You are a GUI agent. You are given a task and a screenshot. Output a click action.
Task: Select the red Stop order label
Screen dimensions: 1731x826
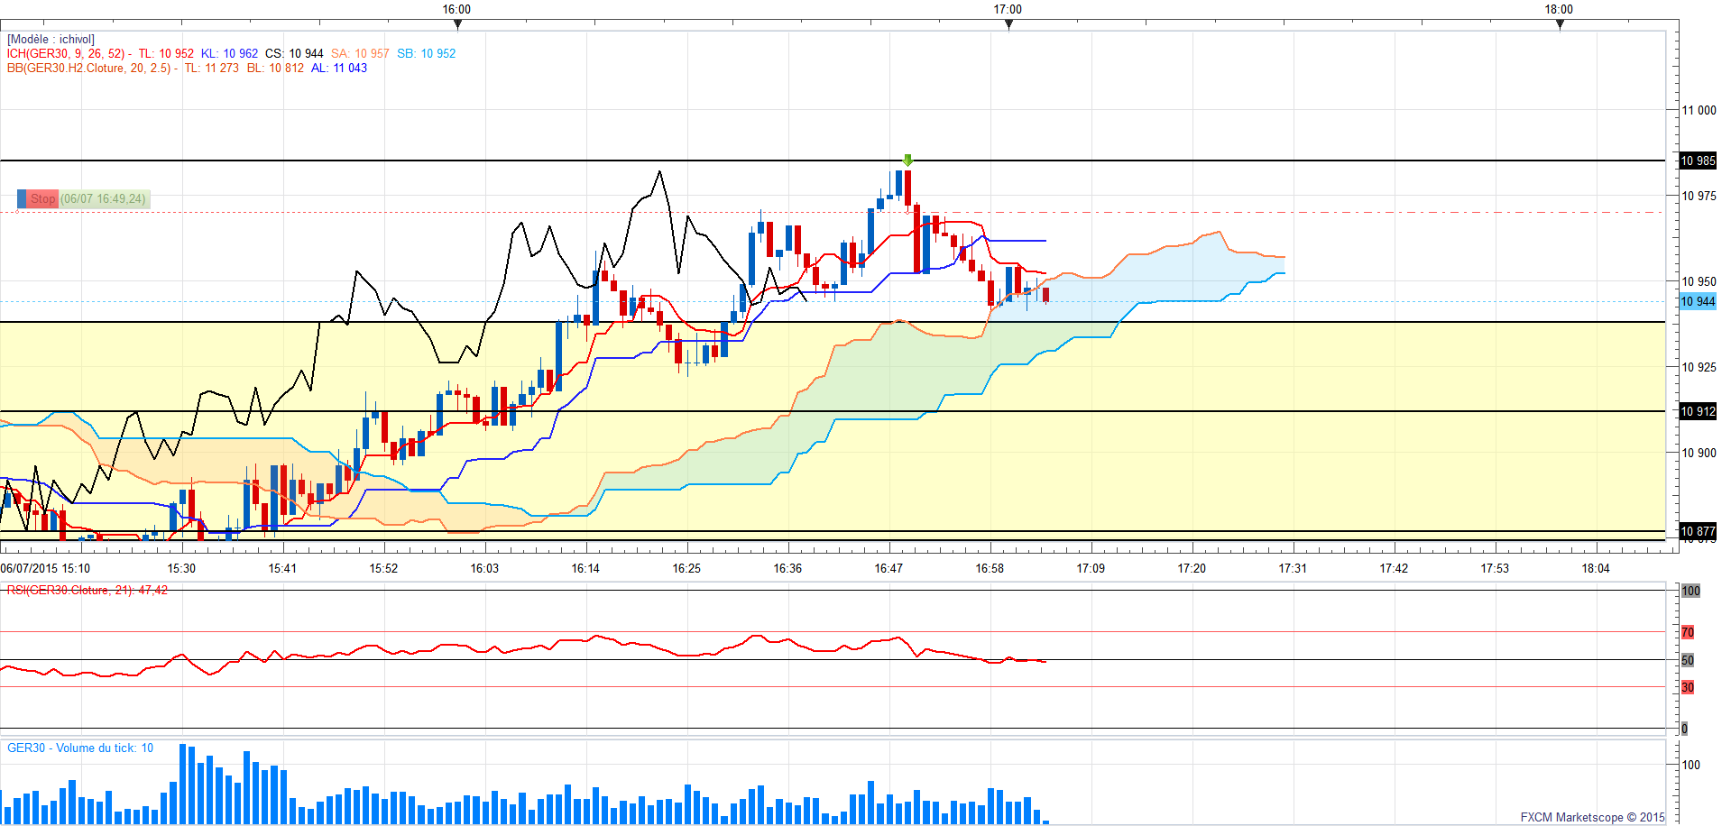pos(42,198)
